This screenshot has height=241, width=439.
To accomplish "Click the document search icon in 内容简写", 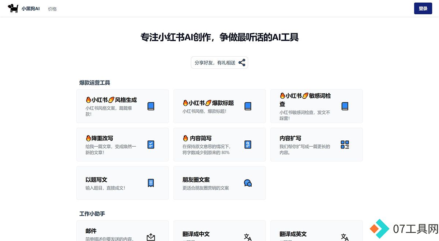I will 248,144.
